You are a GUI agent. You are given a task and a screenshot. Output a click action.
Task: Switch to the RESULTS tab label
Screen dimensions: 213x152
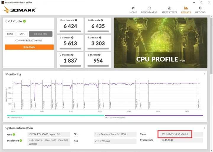(186, 12)
